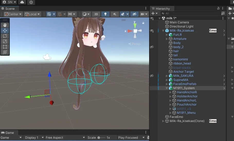
Task: Toggle scene audio mute icon
Action: coord(115,14)
